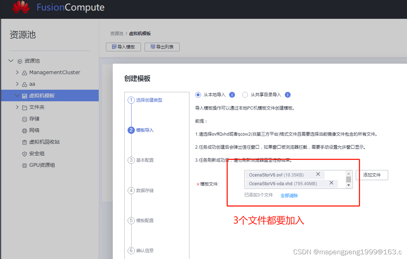
Task: Click step 5 circle 模板配置
Action: tap(131, 221)
